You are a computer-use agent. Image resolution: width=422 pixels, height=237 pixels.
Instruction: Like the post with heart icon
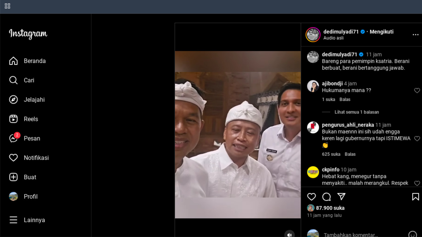pos(311,197)
